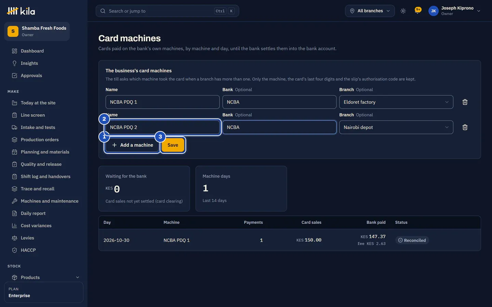The width and height of the screenshot is (492, 307).
Task: Click the Machines and maintenance wrench icon
Action: pos(14,201)
